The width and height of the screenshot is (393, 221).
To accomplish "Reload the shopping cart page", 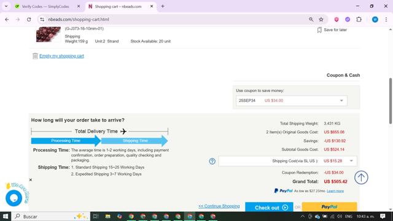I will pyautogui.click(x=29, y=19).
